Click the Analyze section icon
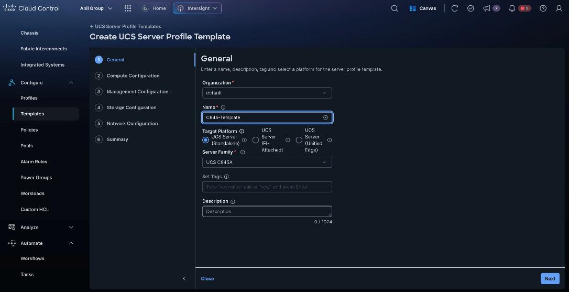The height and width of the screenshot is (292, 569). 12,228
